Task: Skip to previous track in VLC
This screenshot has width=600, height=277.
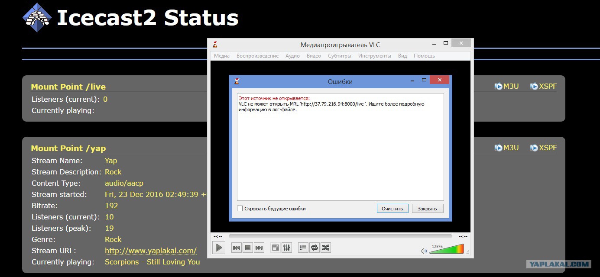Action: (237, 248)
